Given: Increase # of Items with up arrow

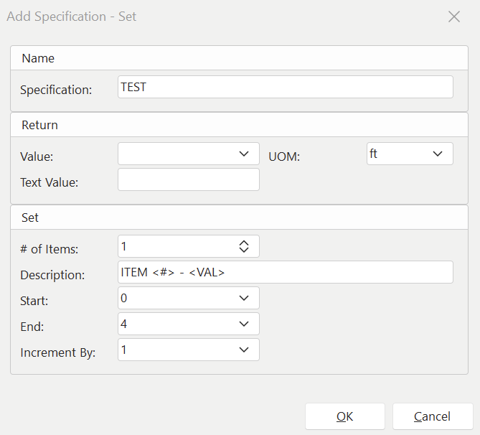Looking at the screenshot, I should coord(244,243).
